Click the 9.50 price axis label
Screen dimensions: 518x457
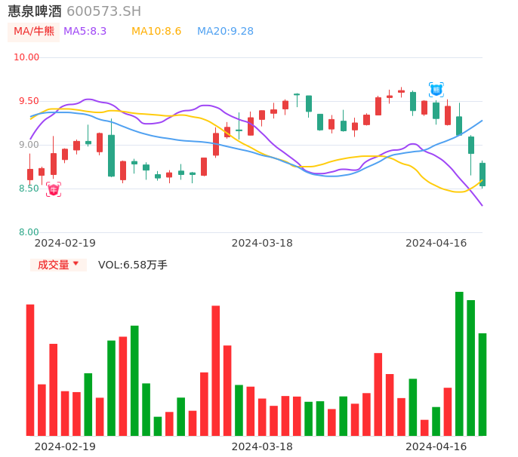(29, 101)
